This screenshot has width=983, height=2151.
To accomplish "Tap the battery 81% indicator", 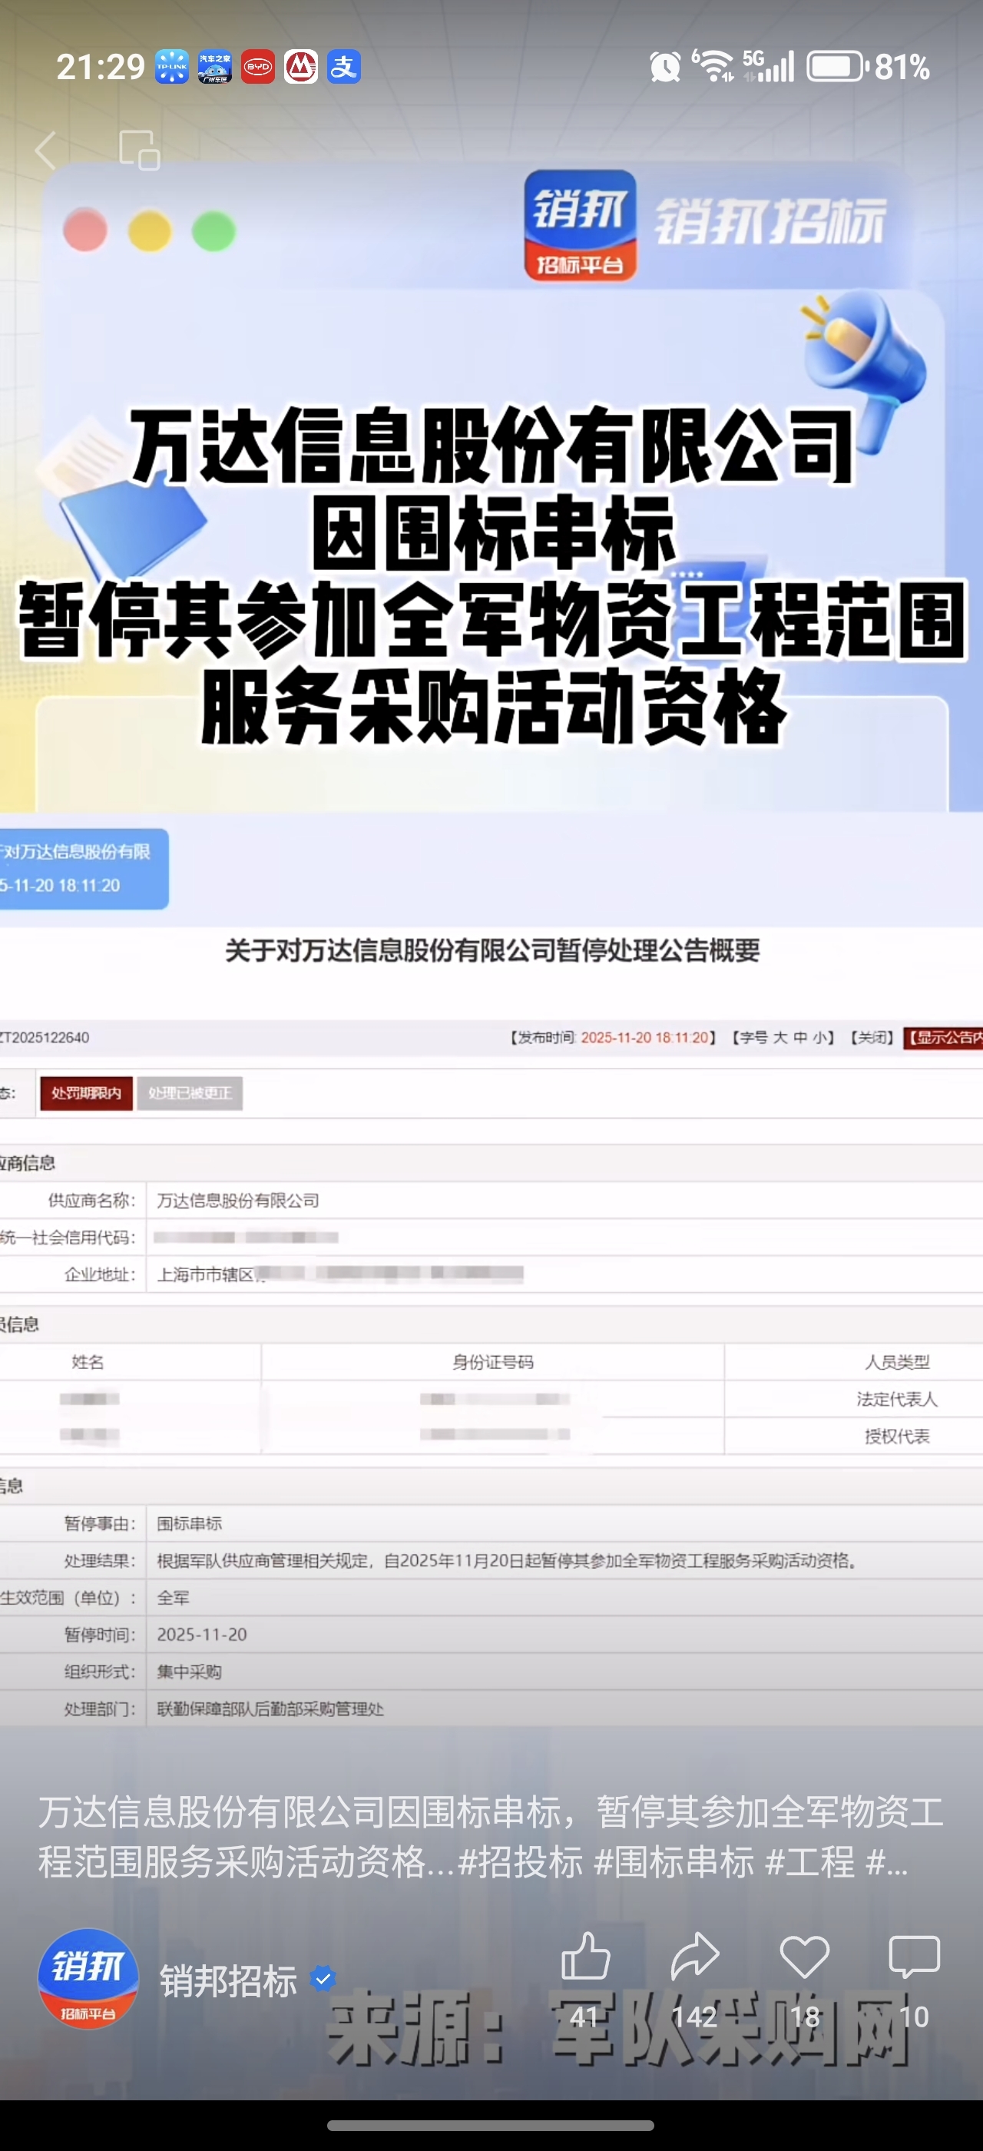I will [869, 67].
